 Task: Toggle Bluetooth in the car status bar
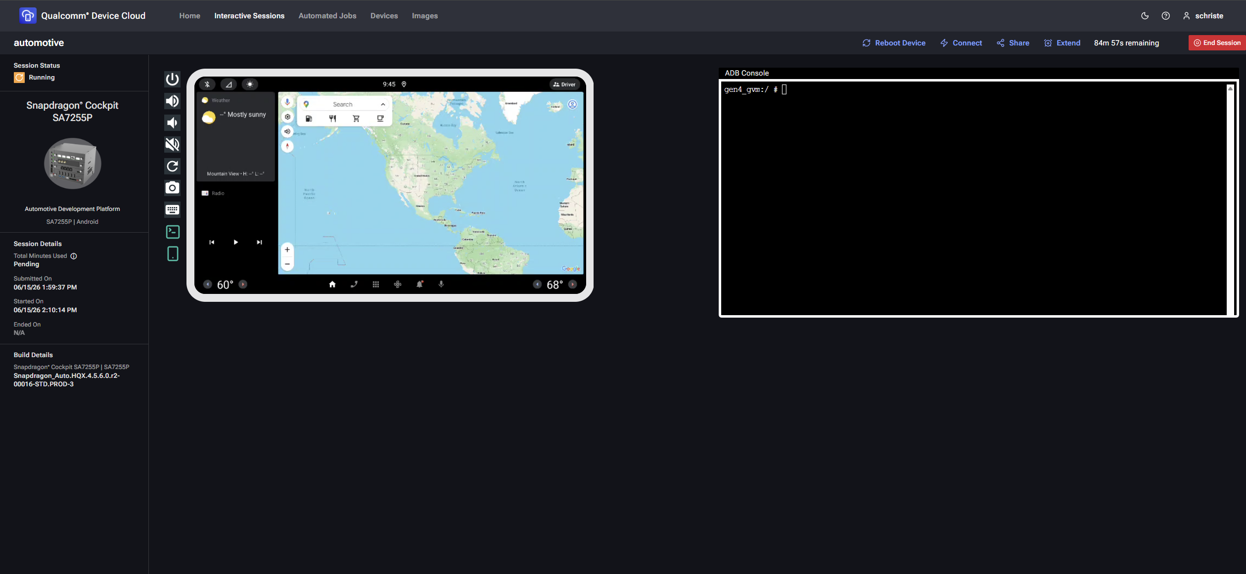[207, 84]
